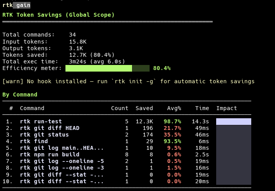Screen dimensions: 275x191
Task: Click the 0.6% average value
Action: coord(174,154)
